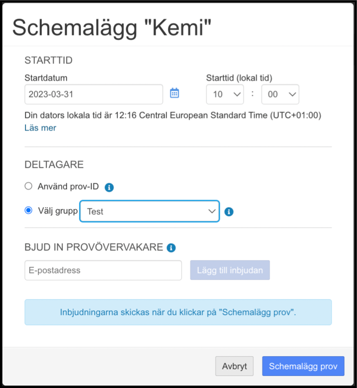Image resolution: width=357 pixels, height=388 pixels.
Task: Click info icon next to Bjud in provövervakare
Action: click(x=171, y=247)
